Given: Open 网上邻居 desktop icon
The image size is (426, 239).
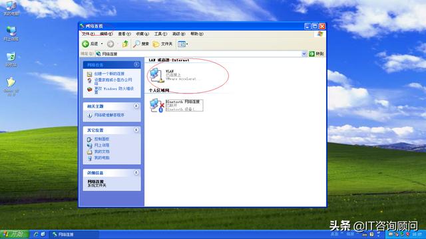Looking at the screenshot, I should pos(11,34).
